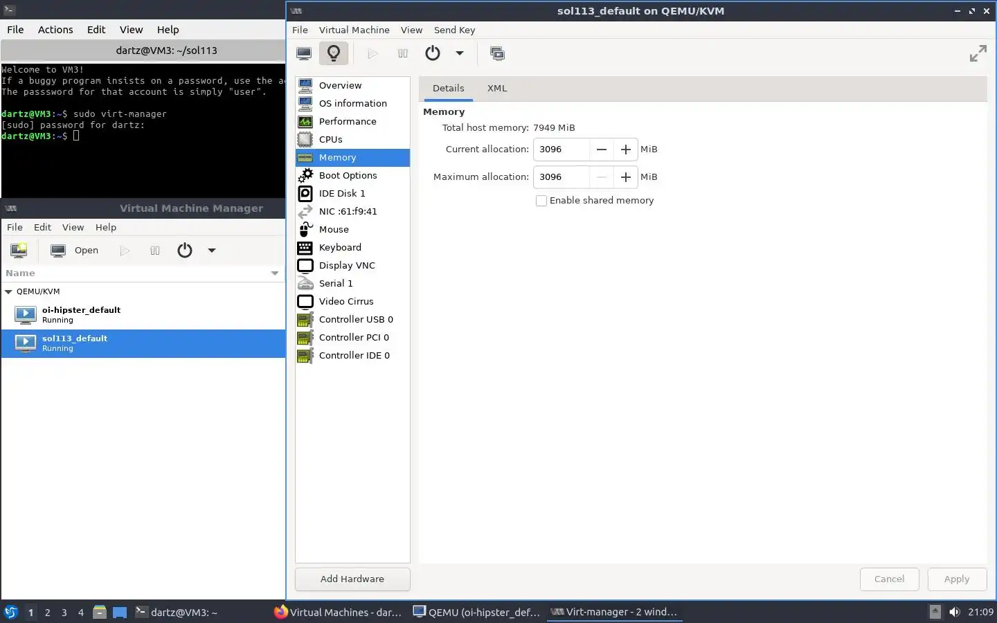Open File menu in sol113 window
Viewport: 997px width, 623px height.
click(x=300, y=30)
